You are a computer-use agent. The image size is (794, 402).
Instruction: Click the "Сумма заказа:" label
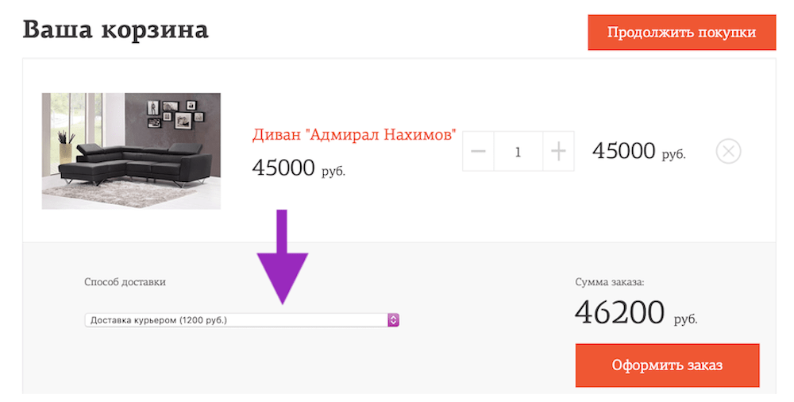[610, 282]
